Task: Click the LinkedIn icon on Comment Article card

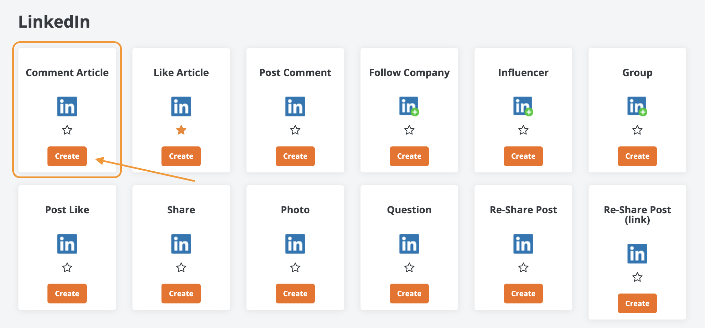Action: tap(67, 106)
